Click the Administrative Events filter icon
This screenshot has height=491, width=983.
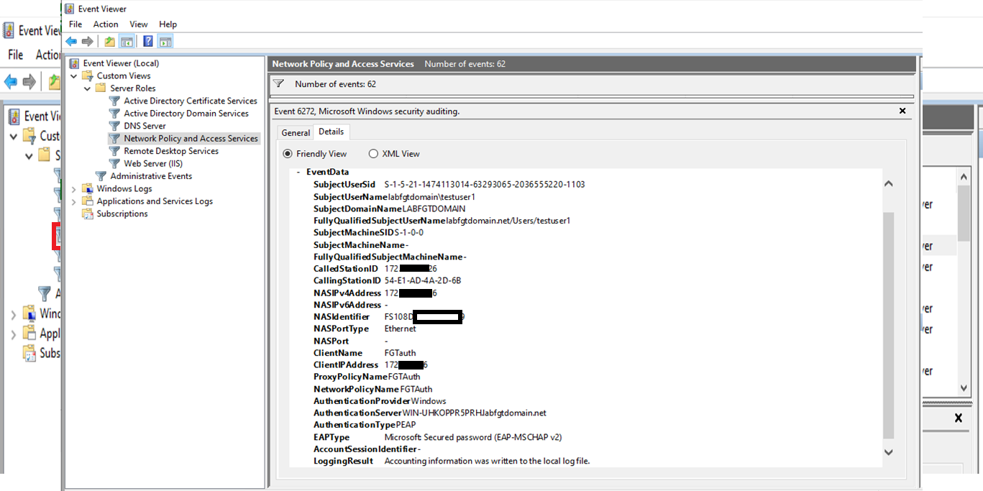101,176
